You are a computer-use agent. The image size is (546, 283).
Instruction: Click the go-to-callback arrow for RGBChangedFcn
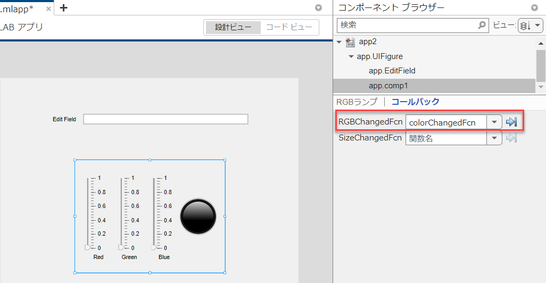(511, 122)
